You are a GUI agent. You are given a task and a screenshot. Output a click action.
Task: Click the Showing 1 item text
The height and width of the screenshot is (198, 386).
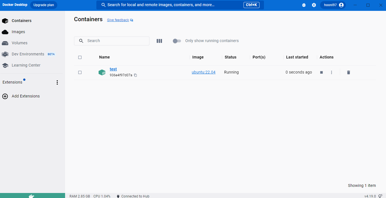pos(362,185)
